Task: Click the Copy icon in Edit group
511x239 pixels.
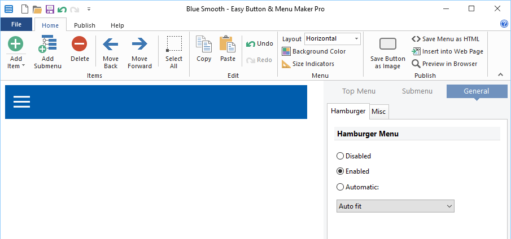Action: [x=203, y=44]
